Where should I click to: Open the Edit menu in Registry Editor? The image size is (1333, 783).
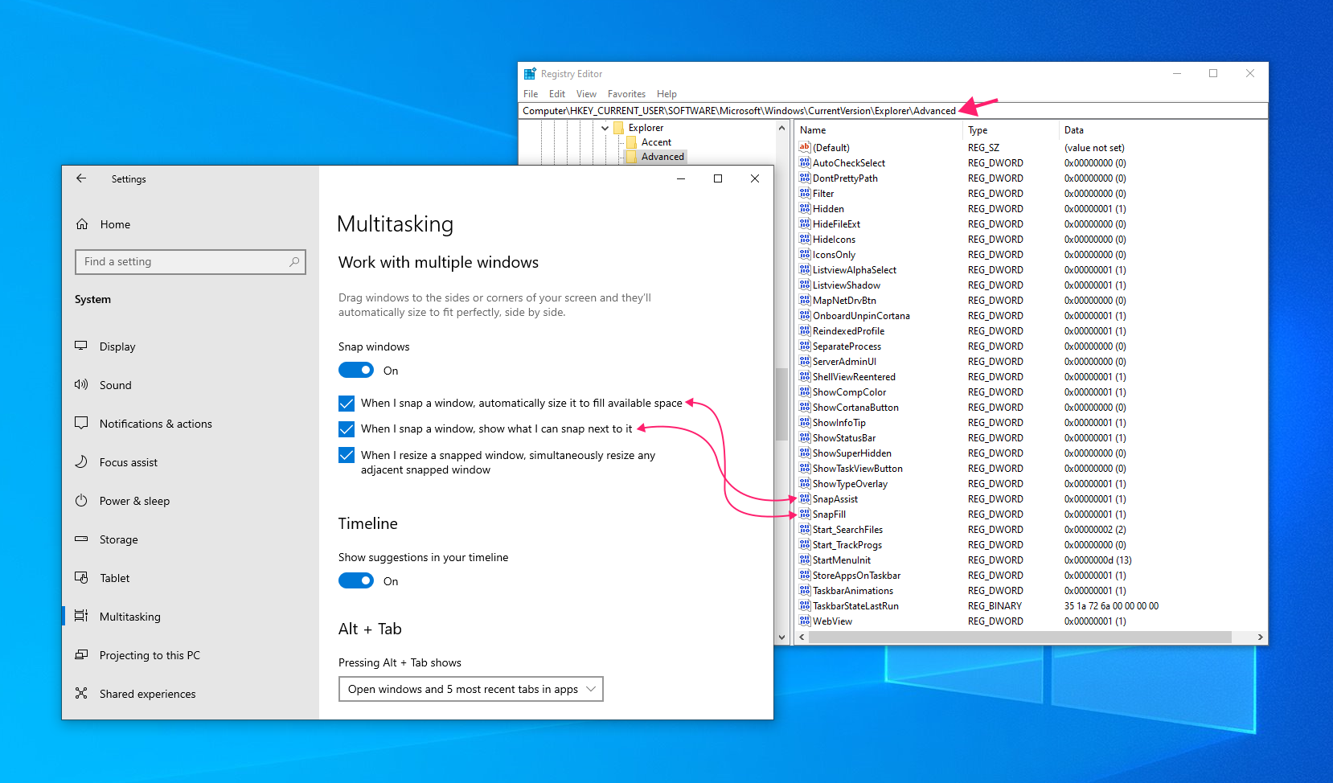557,94
